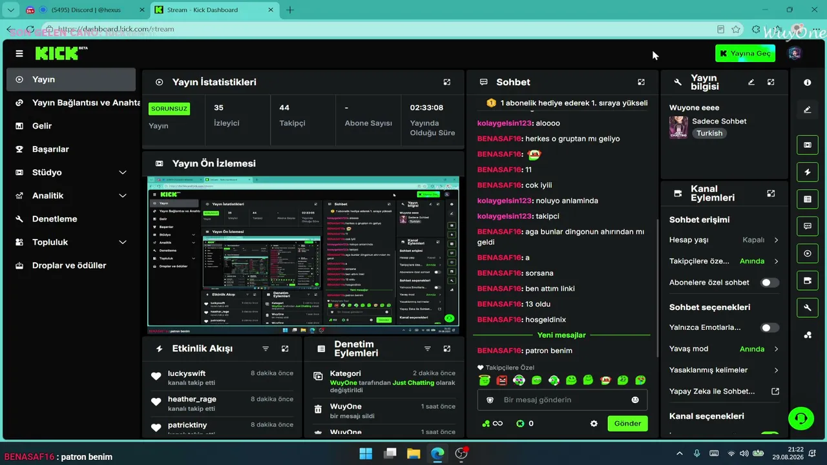The width and height of the screenshot is (827, 465).
Task: Maximize the Denetim Eylemleri panel
Action: point(446,348)
